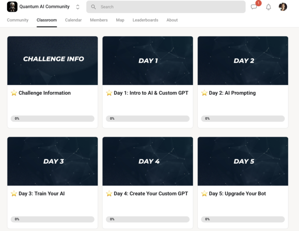This screenshot has height=231, width=299.
Task: Click the Quantum AI Community name
Action: tap(44, 7)
